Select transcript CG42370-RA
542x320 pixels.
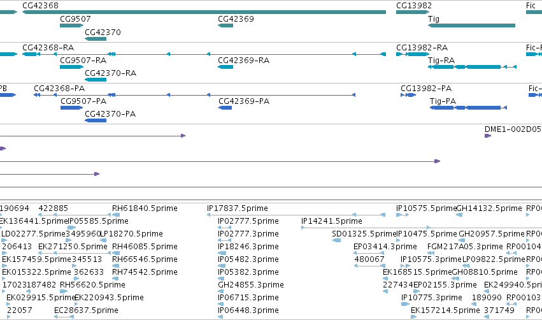coord(96,80)
